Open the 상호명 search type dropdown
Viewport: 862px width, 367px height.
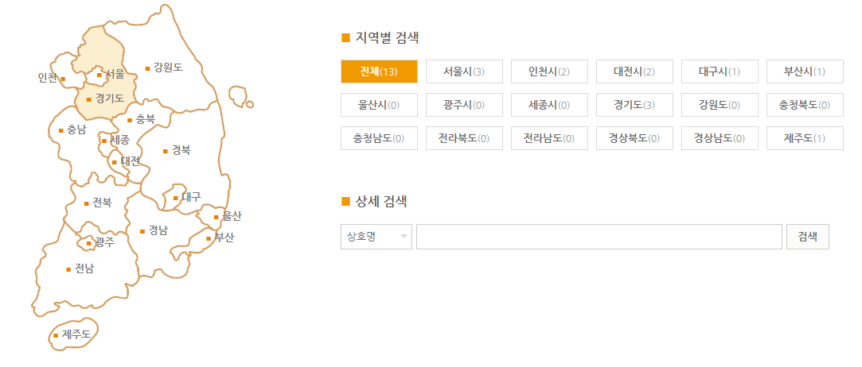(x=376, y=237)
